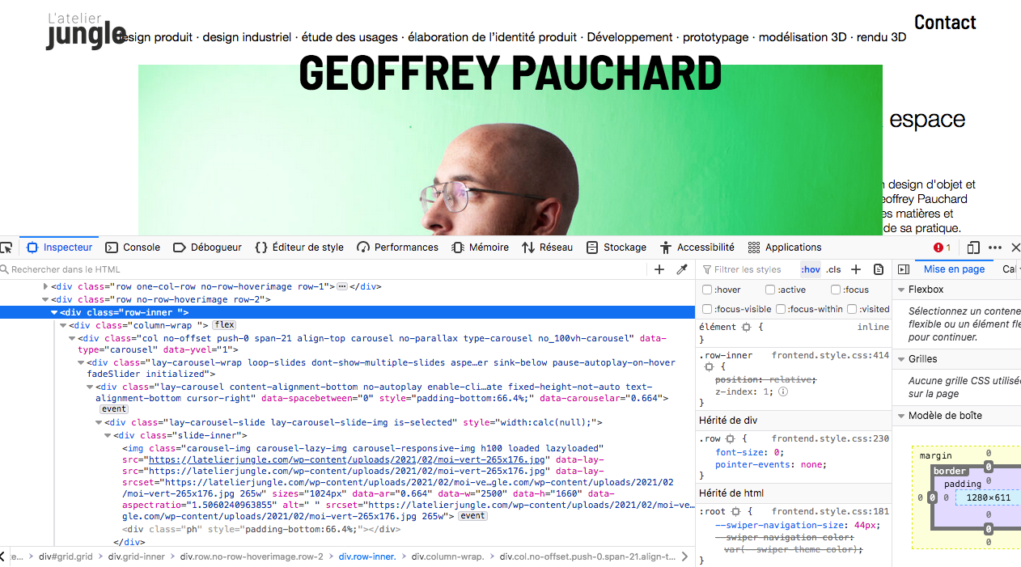1021x567 pixels.
Task: Open the Réseau tab
Action: point(547,248)
